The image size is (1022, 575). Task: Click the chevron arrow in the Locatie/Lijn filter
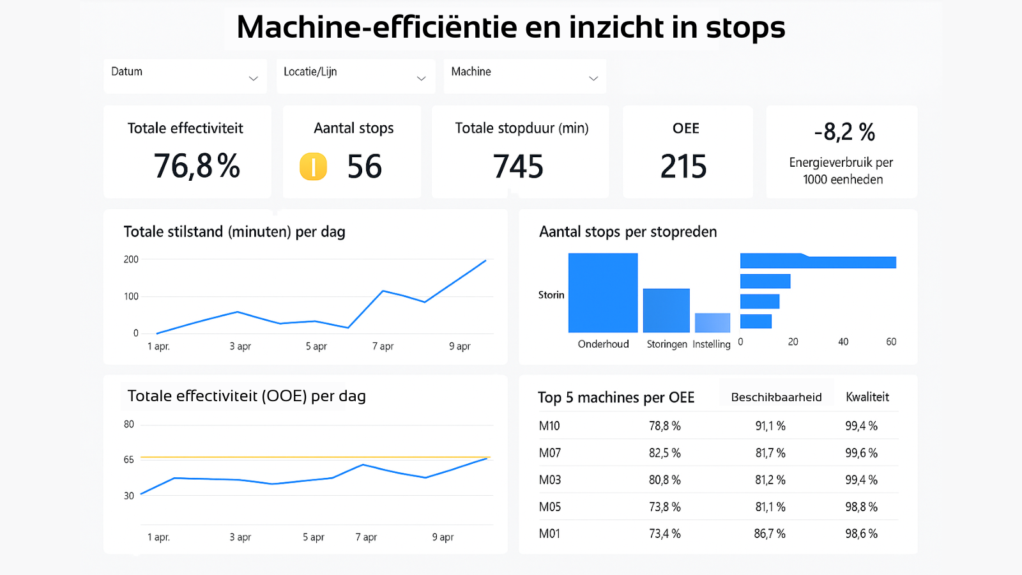(422, 79)
